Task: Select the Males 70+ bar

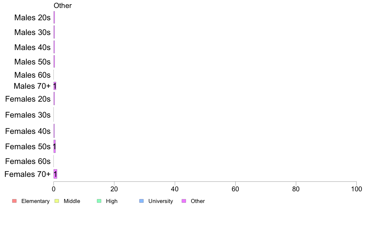Action: (x=55, y=86)
